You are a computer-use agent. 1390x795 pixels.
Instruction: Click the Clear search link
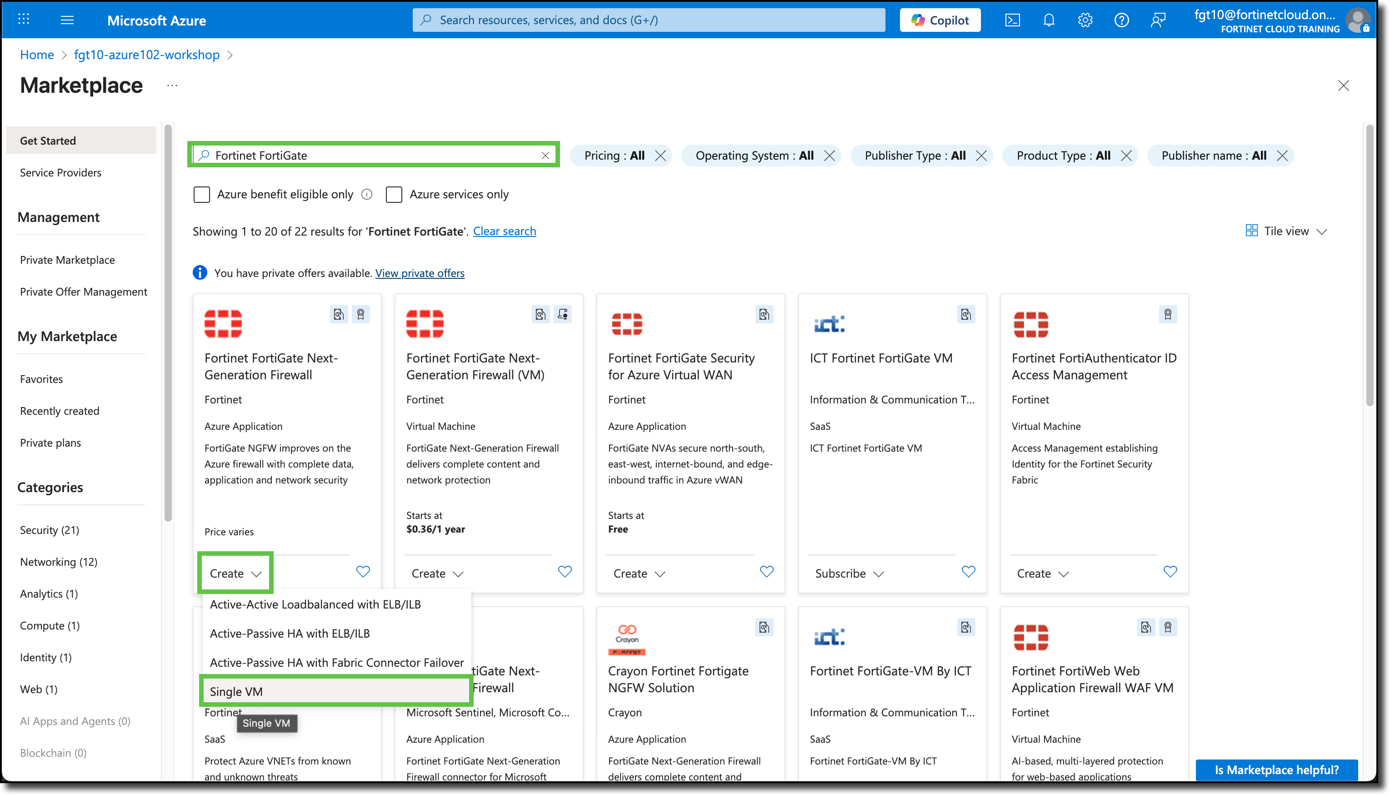tap(504, 231)
